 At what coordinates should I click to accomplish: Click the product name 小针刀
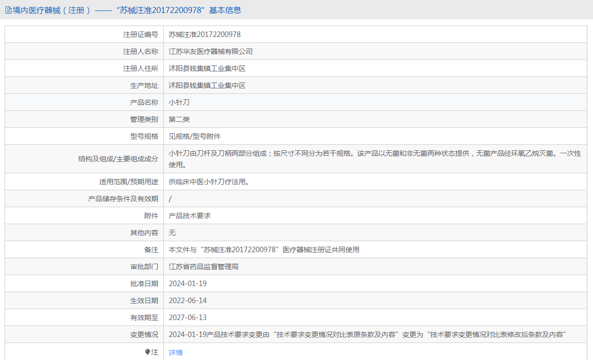click(x=179, y=102)
